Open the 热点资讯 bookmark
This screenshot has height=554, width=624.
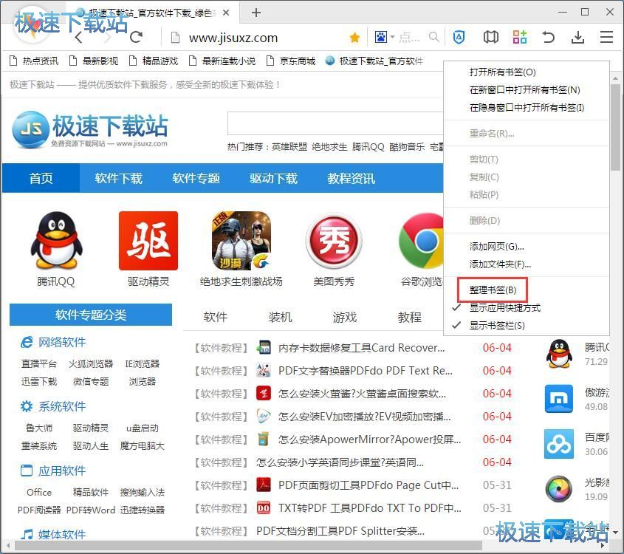click(x=33, y=61)
